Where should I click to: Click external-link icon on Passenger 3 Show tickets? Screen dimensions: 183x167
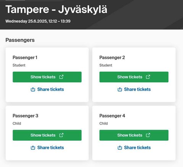pos(61,135)
